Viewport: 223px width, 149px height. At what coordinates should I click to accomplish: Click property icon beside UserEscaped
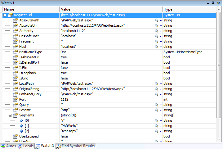(16, 137)
